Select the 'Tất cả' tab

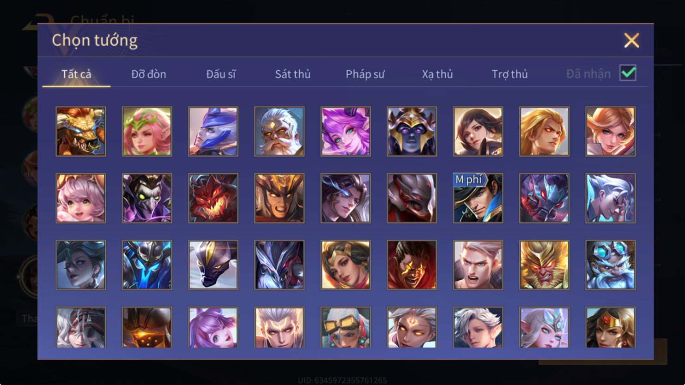point(76,74)
